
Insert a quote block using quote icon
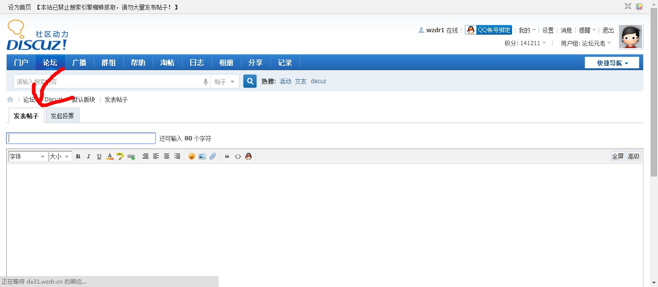point(227,156)
